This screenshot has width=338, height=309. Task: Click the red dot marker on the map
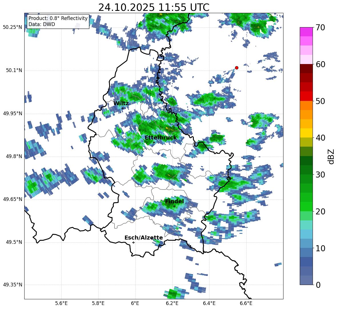tap(236, 68)
